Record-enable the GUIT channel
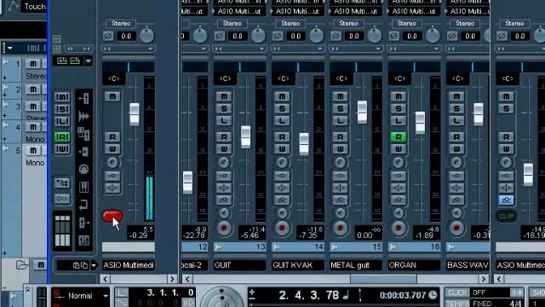Image resolution: width=545 pixels, height=307 pixels. [x=224, y=229]
